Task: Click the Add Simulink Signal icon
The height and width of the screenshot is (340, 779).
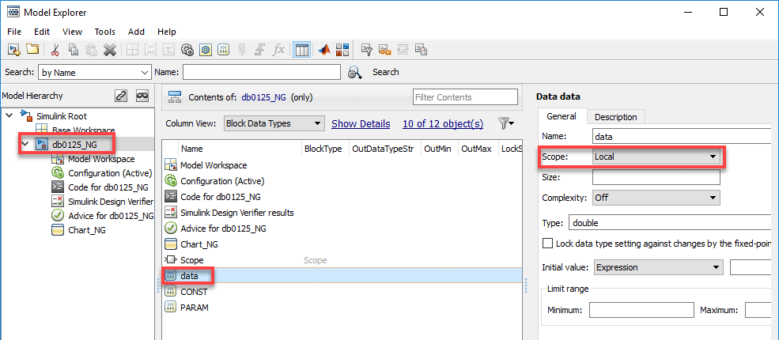Action: [x=169, y=50]
